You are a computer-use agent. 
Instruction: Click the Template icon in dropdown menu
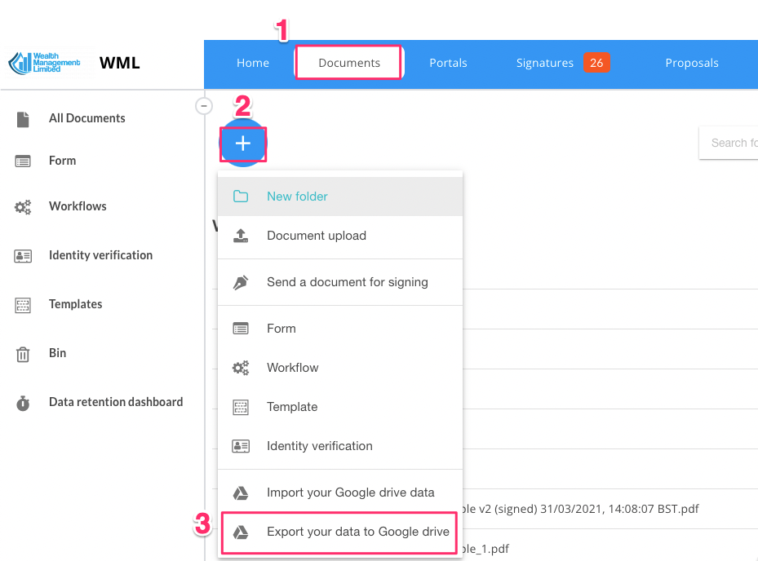(x=241, y=407)
